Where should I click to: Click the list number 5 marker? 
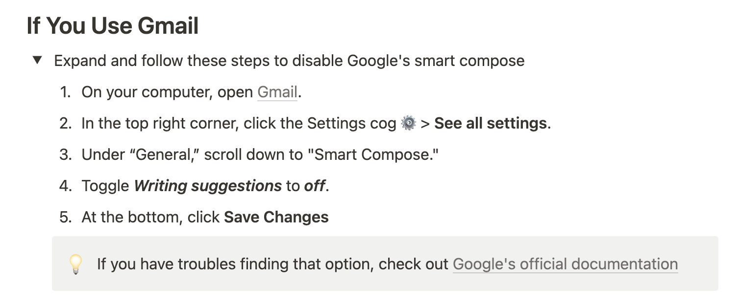pyautogui.click(x=65, y=217)
